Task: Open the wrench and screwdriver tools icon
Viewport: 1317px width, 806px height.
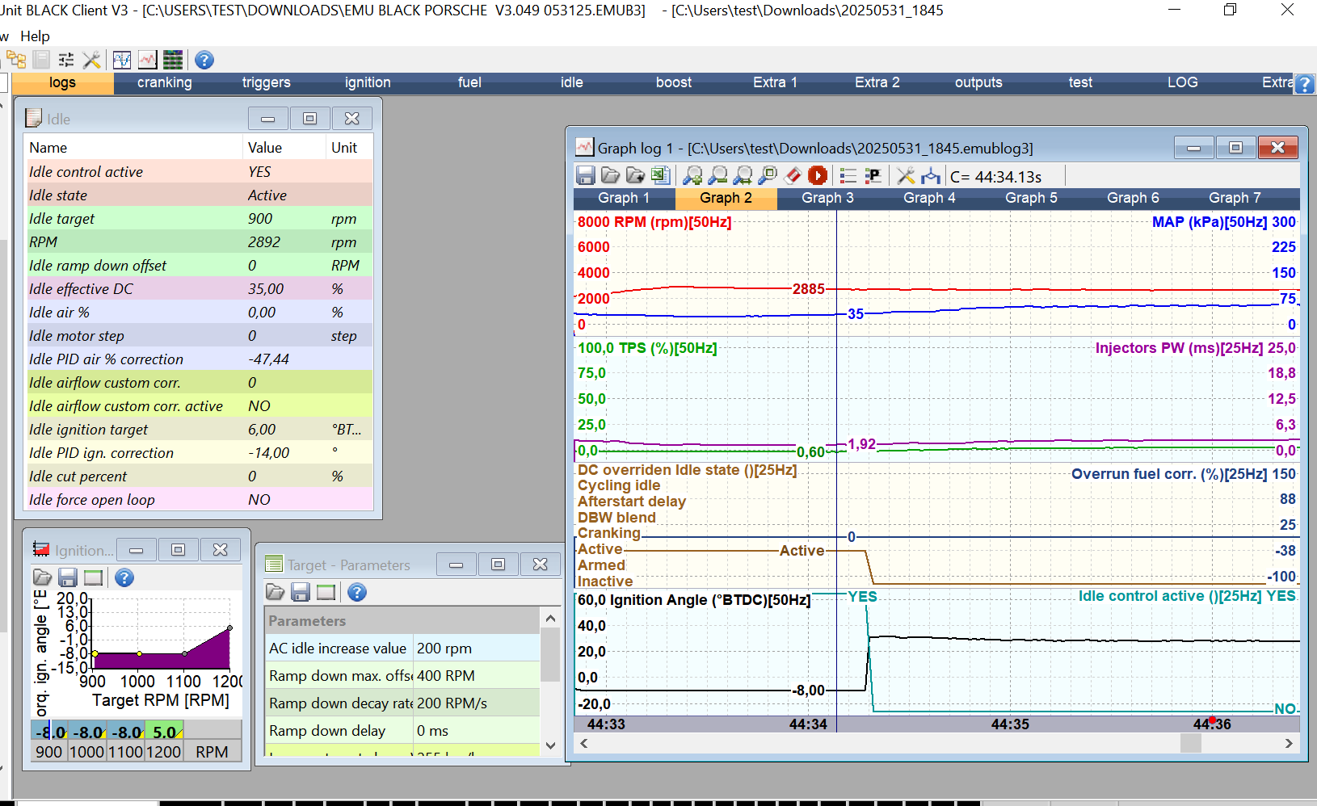Action: coord(91,60)
